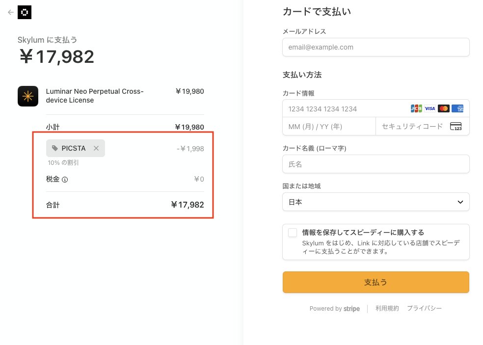Click the Mastercard icon
Viewport: 483px width, 345px height.
coord(444,108)
